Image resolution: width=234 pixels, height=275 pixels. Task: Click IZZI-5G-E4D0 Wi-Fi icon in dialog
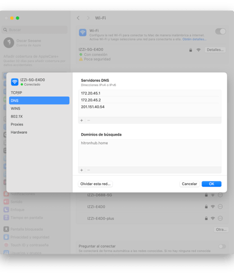(14, 82)
